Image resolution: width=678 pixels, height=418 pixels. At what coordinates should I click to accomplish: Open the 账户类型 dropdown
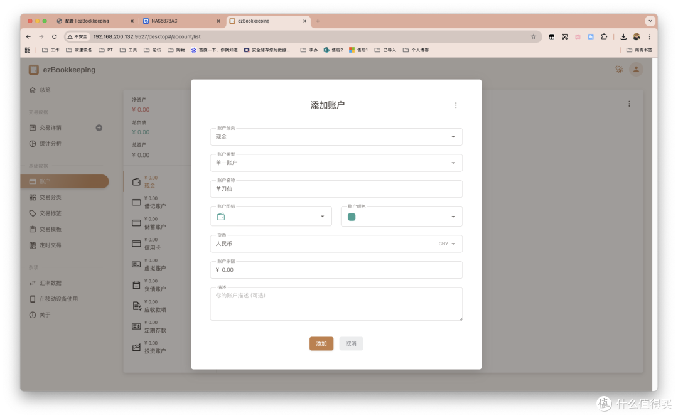pyautogui.click(x=336, y=163)
